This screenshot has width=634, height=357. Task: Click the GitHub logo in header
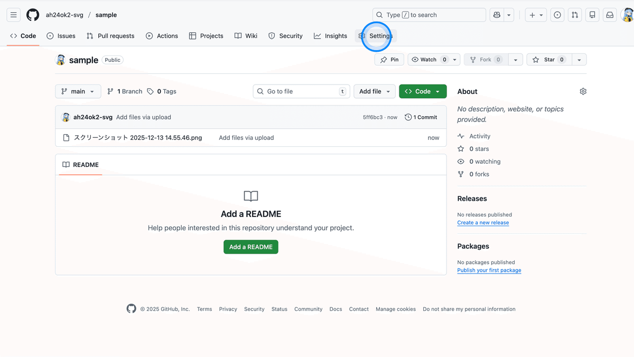coord(33,15)
